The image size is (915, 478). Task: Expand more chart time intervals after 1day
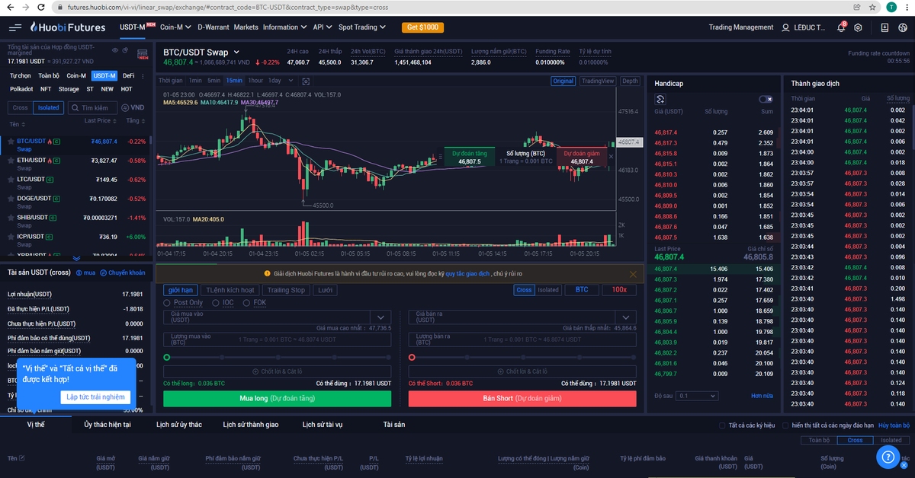click(x=289, y=81)
